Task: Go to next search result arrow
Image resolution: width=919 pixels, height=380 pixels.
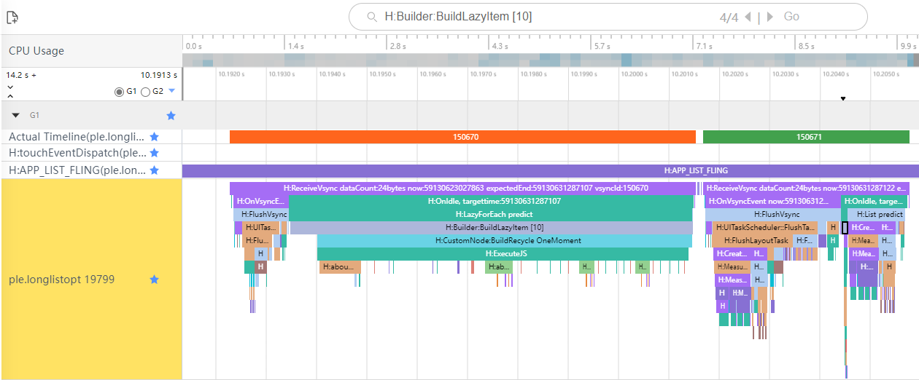Action: tap(770, 17)
